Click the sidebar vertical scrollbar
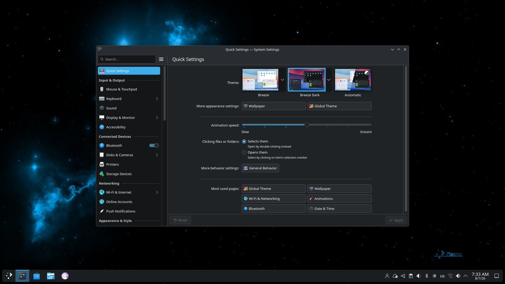 click(165, 93)
